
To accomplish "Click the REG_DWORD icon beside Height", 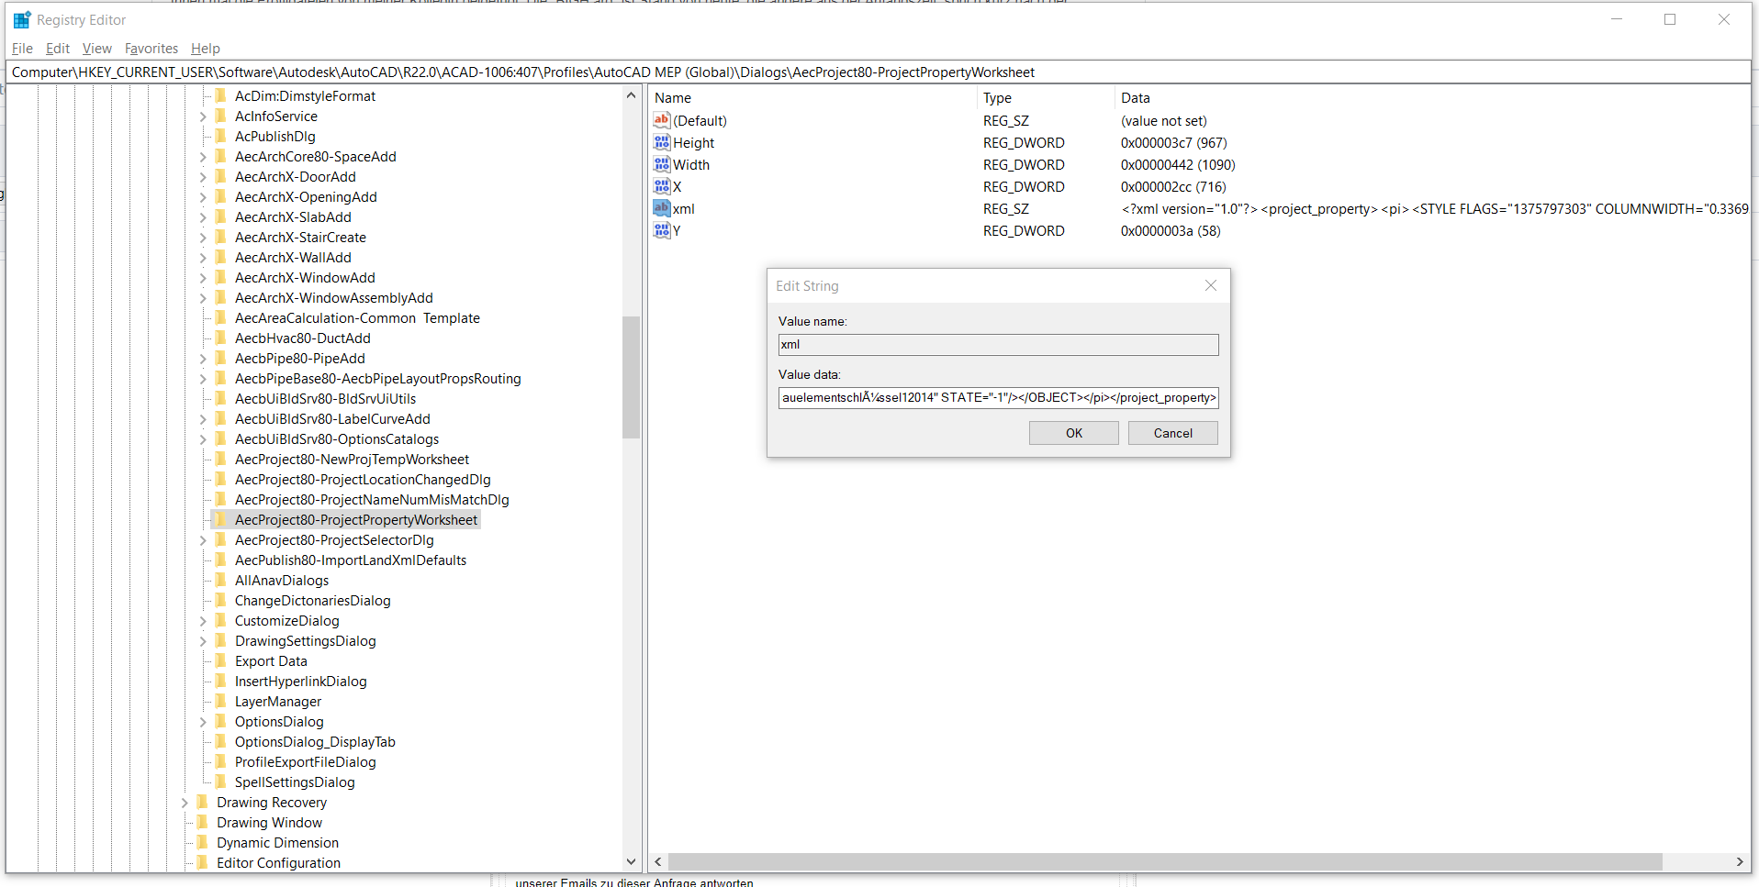I will coord(661,142).
